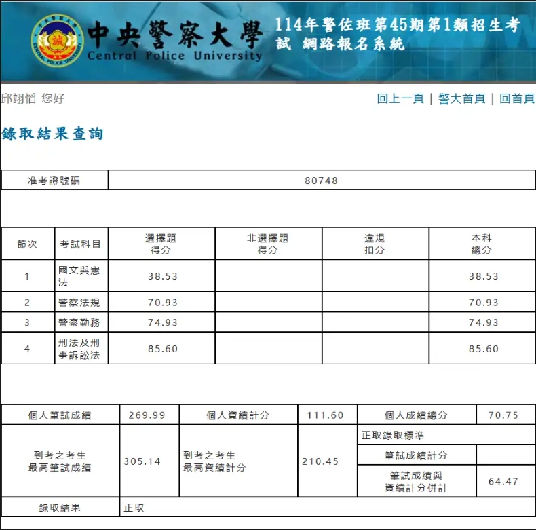Click the 個人成績總分 label
The height and width of the screenshot is (530, 536).
tap(416, 415)
